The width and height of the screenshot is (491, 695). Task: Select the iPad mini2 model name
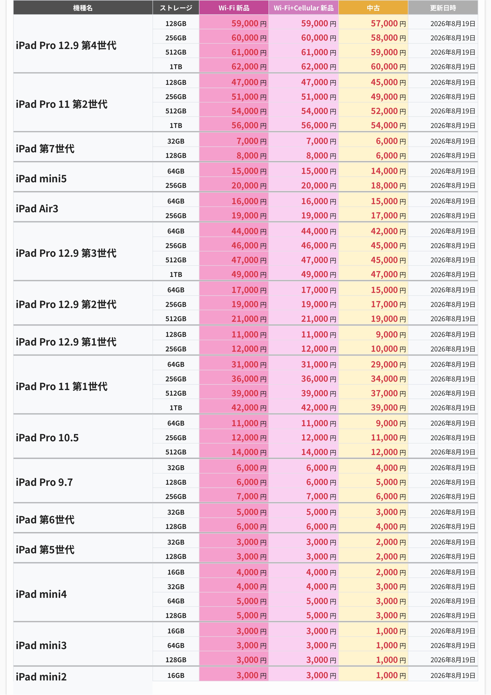[41, 676]
